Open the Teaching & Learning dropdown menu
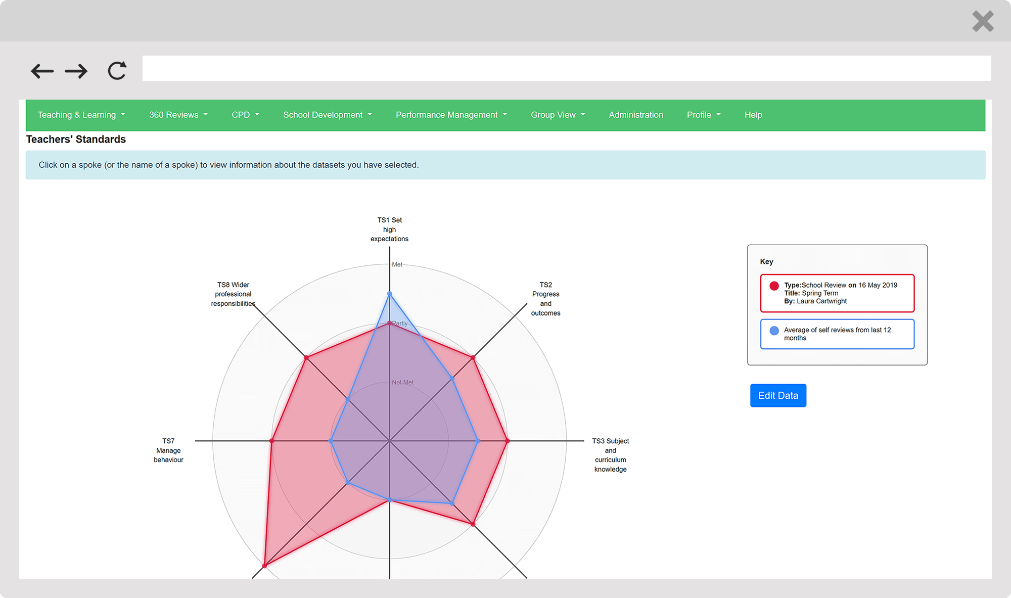Viewport: 1011px width, 598px height. click(x=81, y=115)
